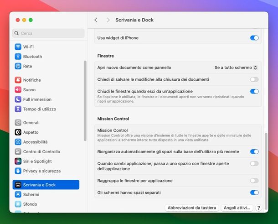Select the Suono speaker icon
278x224 pixels.
pos(18,89)
